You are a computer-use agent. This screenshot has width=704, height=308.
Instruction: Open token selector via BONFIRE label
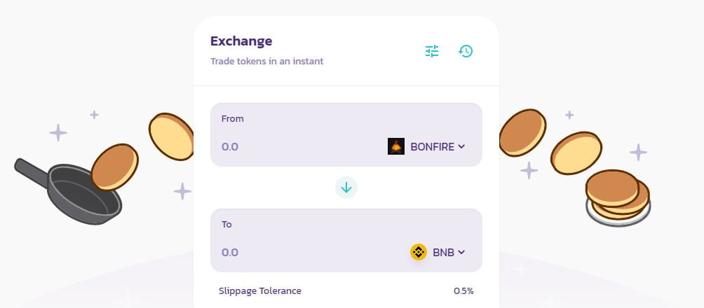tap(433, 147)
